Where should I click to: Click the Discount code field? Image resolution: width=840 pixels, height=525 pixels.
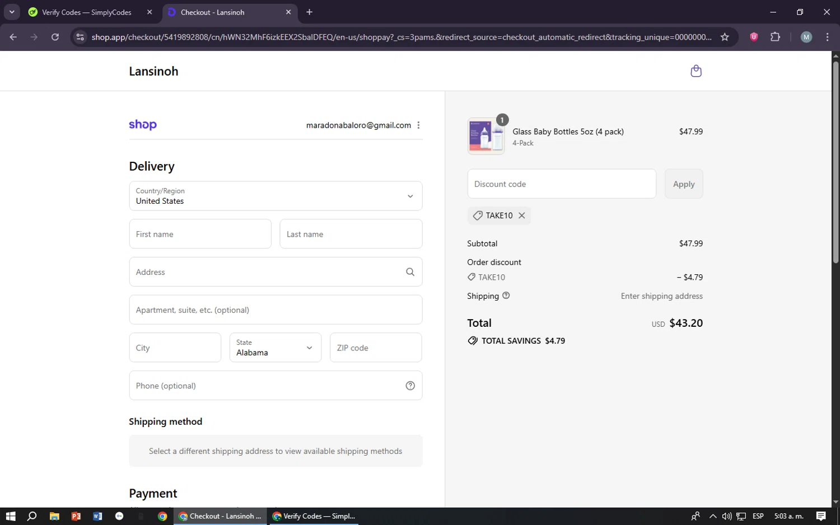point(562,184)
